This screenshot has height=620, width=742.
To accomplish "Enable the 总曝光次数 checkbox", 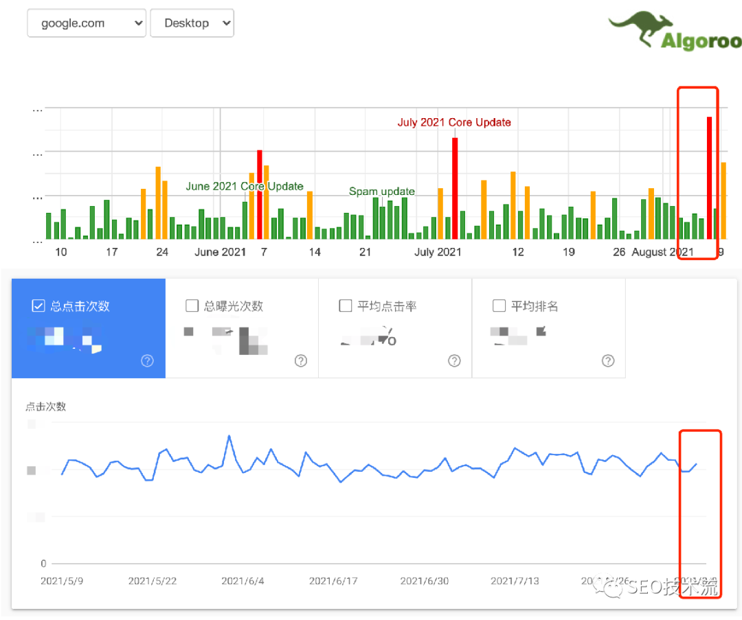I will 192,306.
